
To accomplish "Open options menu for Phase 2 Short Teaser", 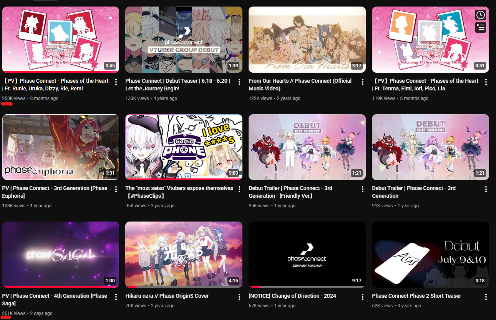I will tap(486, 297).
